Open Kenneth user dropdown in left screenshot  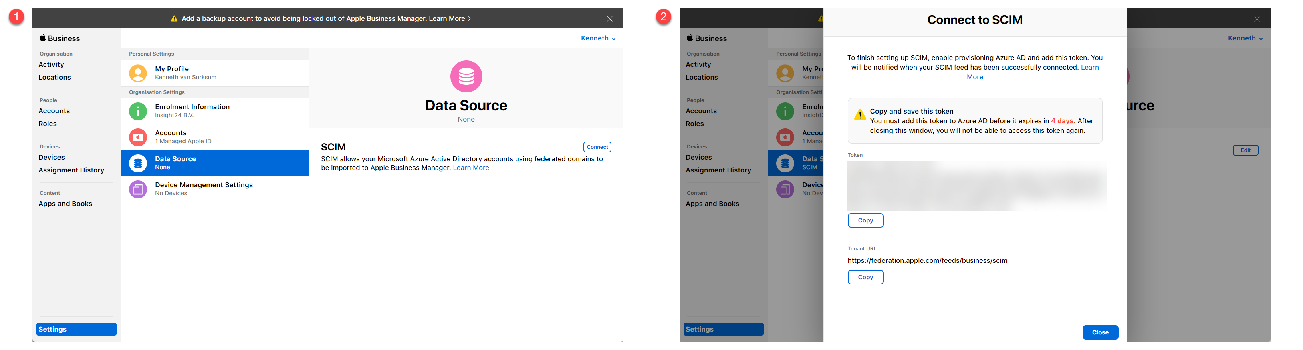(x=598, y=38)
